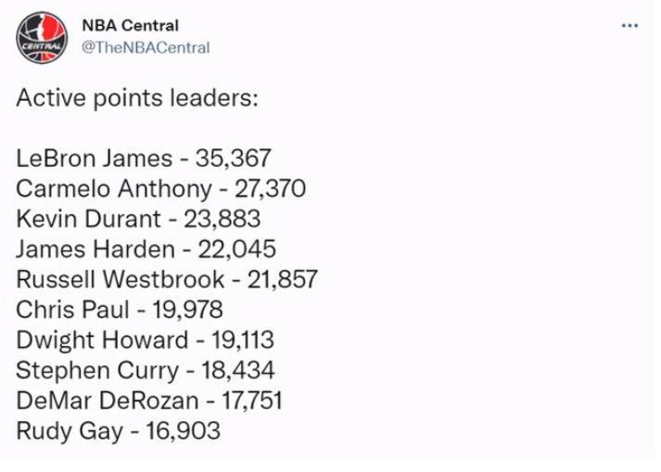Select the LeBron James - 35,367 line
The image size is (661, 472).
tap(144, 159)
